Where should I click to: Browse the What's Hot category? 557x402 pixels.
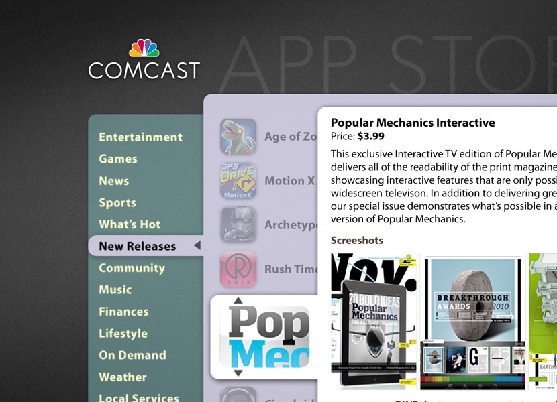[130, 224]
